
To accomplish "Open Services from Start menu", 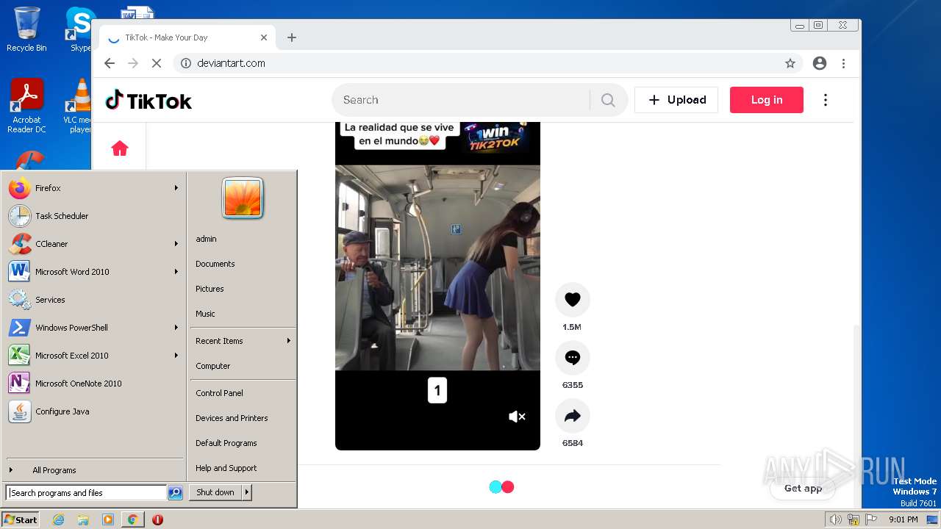I will (94, 300).
